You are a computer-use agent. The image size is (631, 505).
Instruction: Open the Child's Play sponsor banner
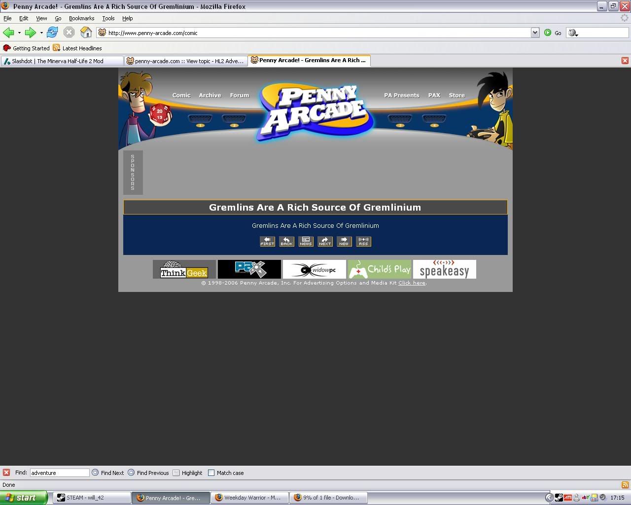pos(380,269)
